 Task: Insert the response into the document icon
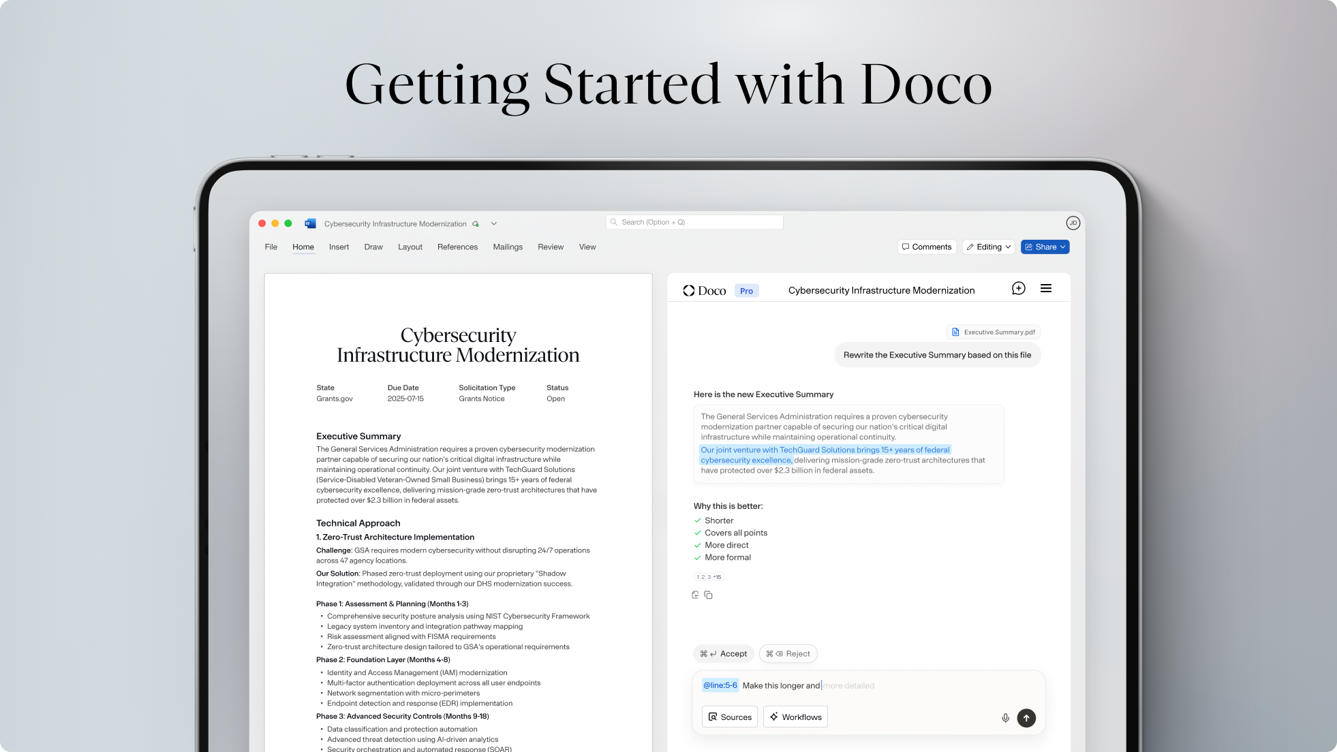click(x=695, y=595)
